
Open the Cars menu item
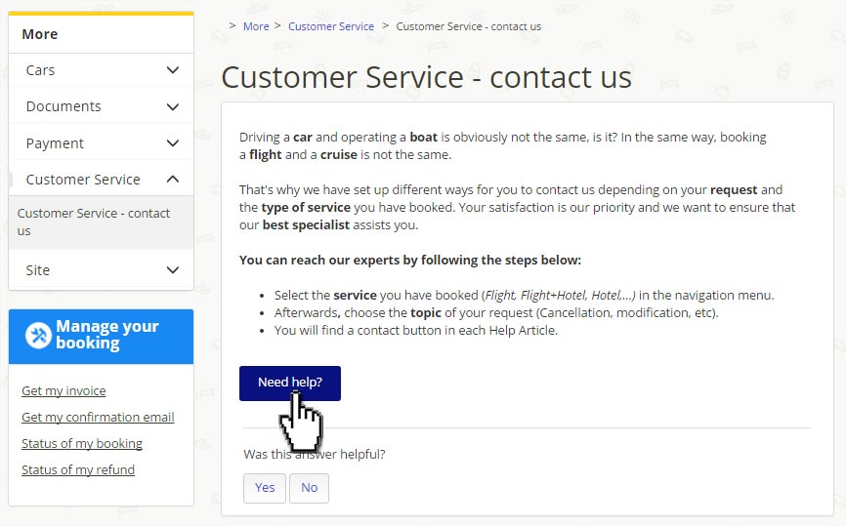(40, 70)
